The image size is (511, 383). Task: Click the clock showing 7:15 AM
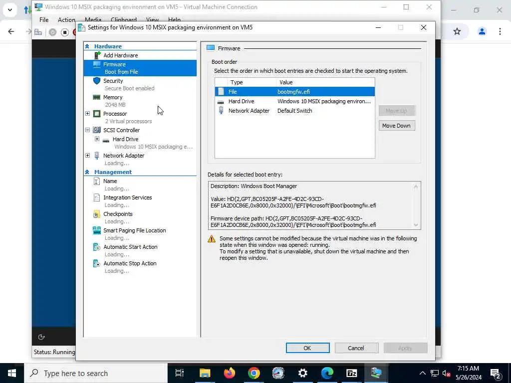pyautogui.click(x=468, y=369)
